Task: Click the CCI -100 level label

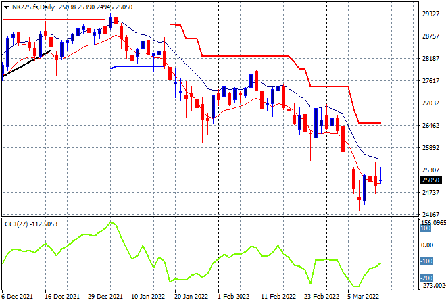Action: [426, 261]
